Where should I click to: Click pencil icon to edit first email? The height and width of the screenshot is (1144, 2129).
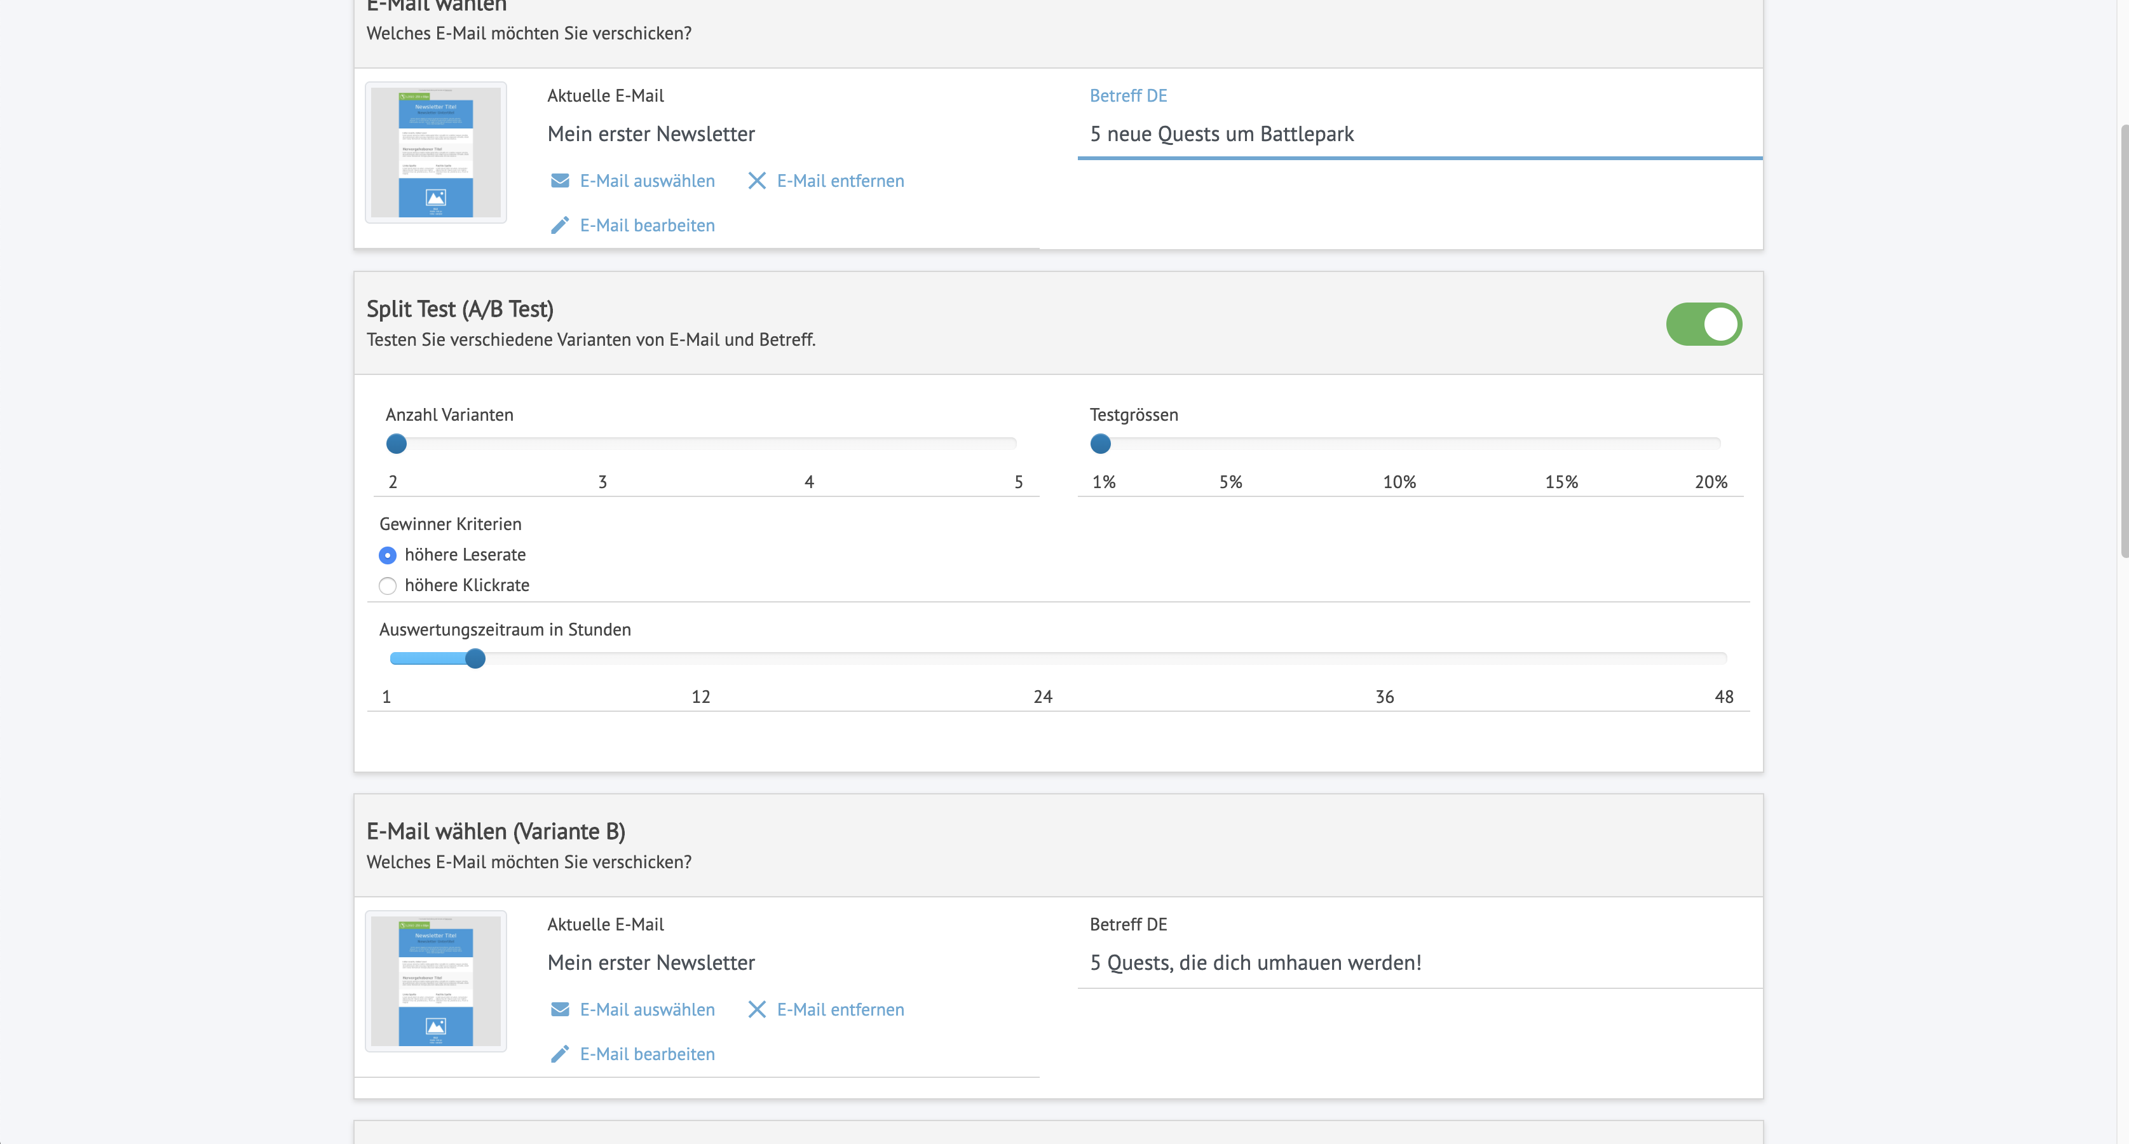559,226
